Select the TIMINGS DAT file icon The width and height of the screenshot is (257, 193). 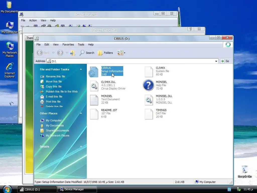[149, 114]
